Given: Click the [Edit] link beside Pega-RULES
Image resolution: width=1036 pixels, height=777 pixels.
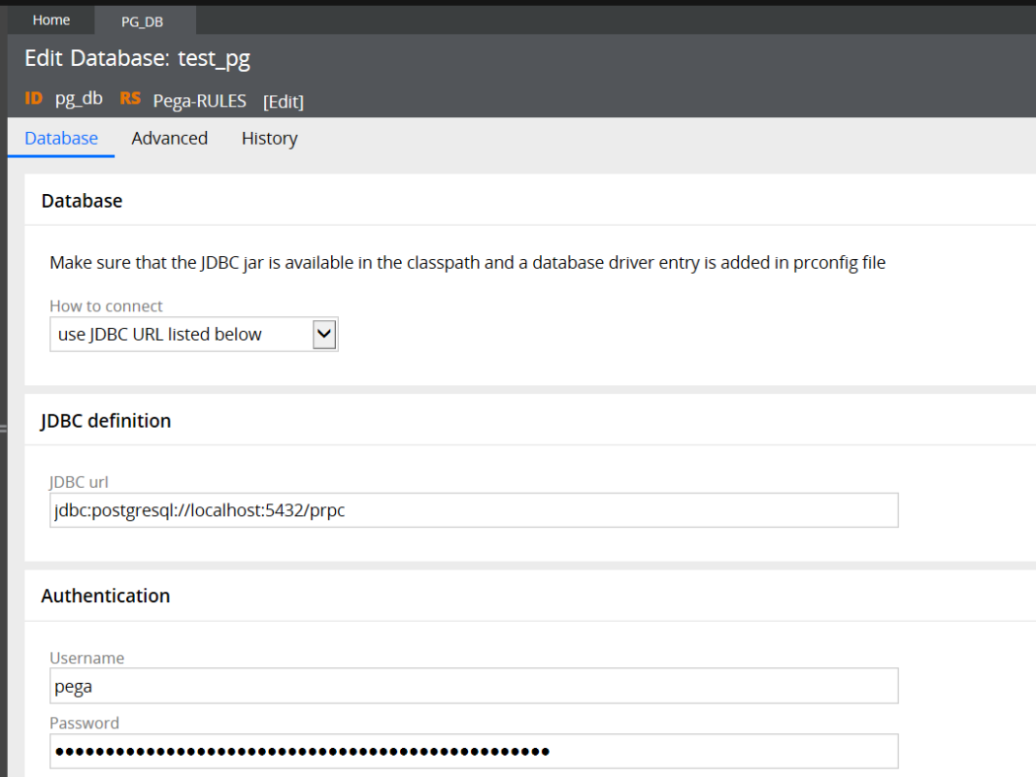Looking at the screenshot, I should 284,102.
